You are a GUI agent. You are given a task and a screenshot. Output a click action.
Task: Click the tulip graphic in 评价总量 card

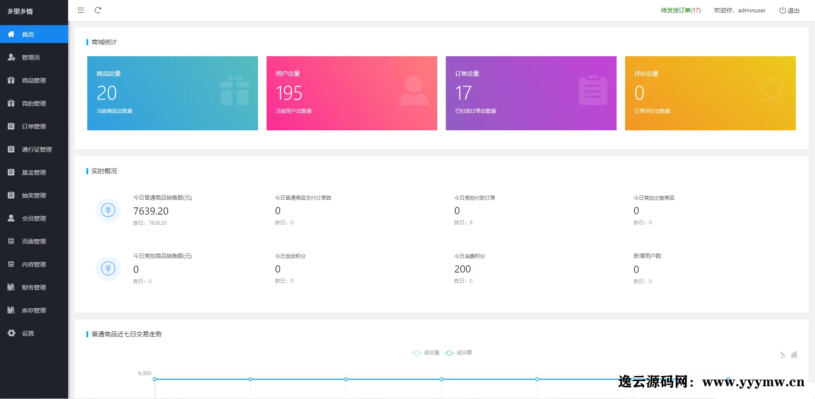772,90
